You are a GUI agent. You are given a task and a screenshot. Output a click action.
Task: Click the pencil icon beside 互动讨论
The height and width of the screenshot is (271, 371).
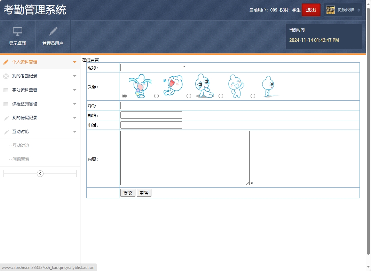(6, 132)
